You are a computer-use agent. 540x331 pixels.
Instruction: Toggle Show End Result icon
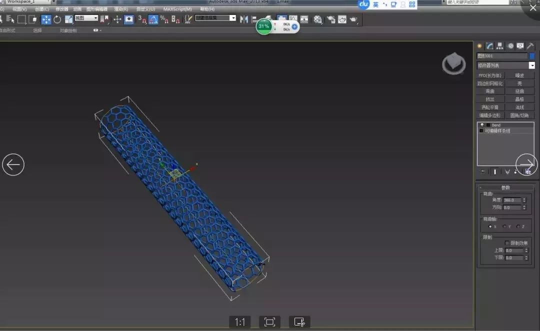pyautogui.click(x=495, y=171)
